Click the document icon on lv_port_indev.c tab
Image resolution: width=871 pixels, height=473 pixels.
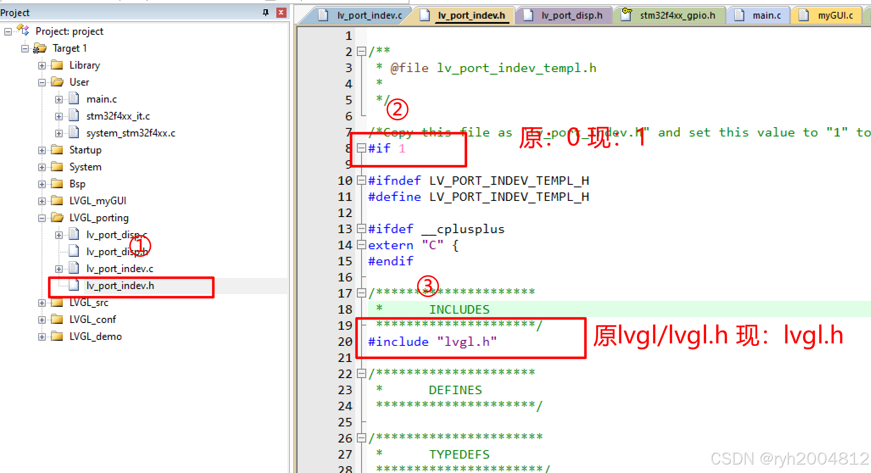tap(323, 15)
